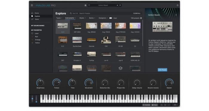Toggle the User presets switch

[x=111, y=18]
